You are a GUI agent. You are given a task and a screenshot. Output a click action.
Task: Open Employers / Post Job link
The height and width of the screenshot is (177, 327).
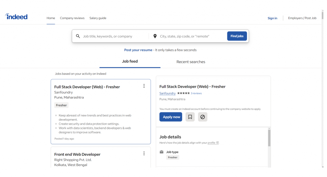coord(302,18)
